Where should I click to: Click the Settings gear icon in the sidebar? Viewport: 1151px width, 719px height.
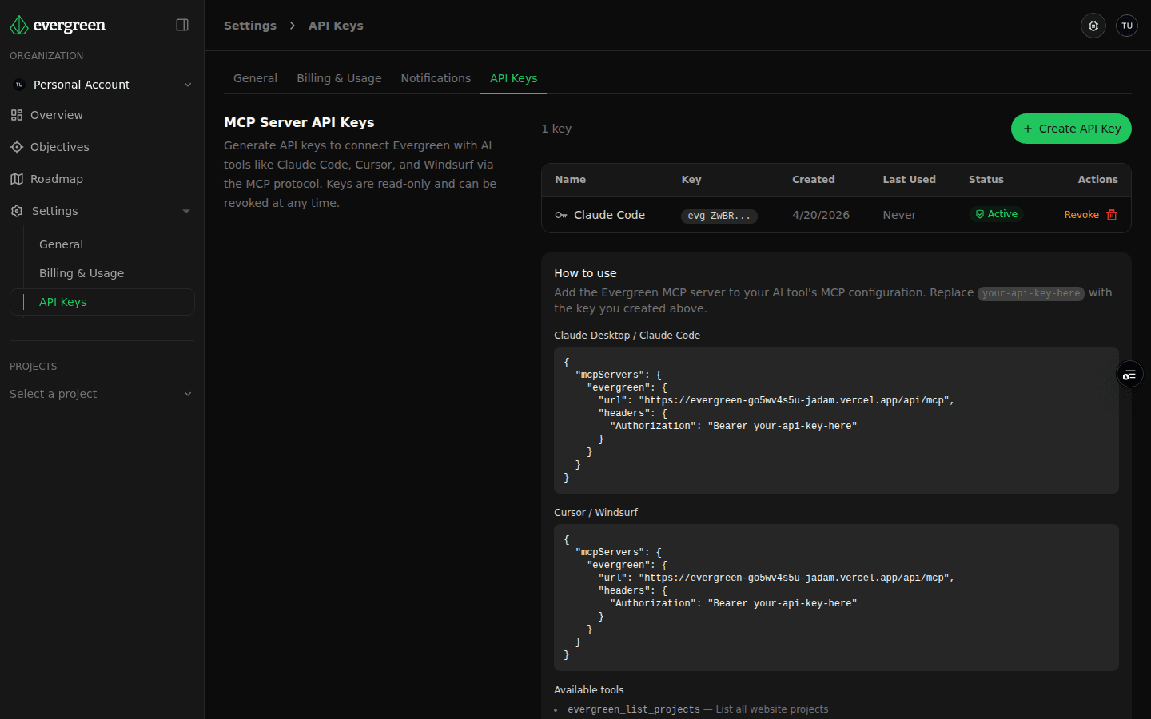(16, 211)
